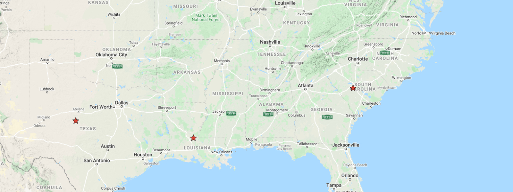The width and height of the screenshot is (513, 192).
Task: Select the FORTIFIED badge beside Jackson
Action: click(x=231, y=113)
